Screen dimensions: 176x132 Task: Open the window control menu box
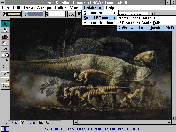click(x=2, y=2)
